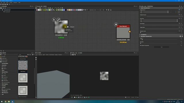Screen dimensions: 184x103
Task: Open the File menu
Action: coord(1,3)
